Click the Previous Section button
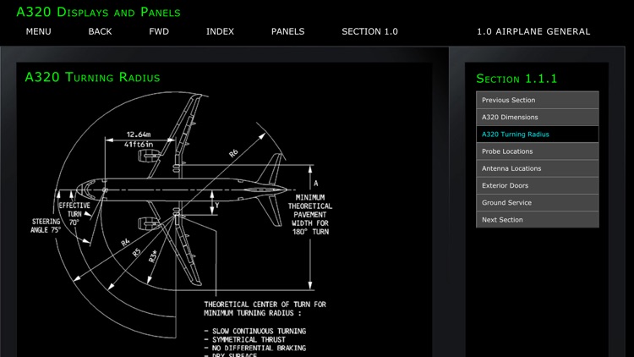The height and width of the screenshot is (357, 634). coord(538,100)
